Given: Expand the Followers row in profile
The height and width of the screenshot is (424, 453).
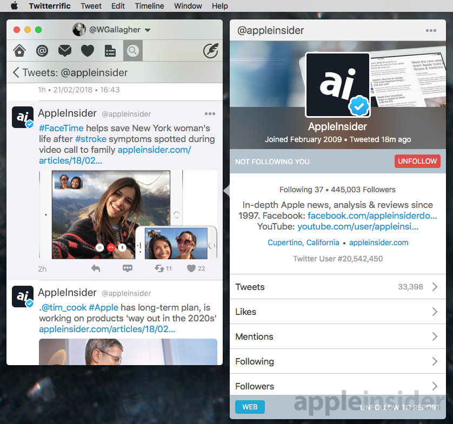Looking at the screenshot, I should point(338,385).
